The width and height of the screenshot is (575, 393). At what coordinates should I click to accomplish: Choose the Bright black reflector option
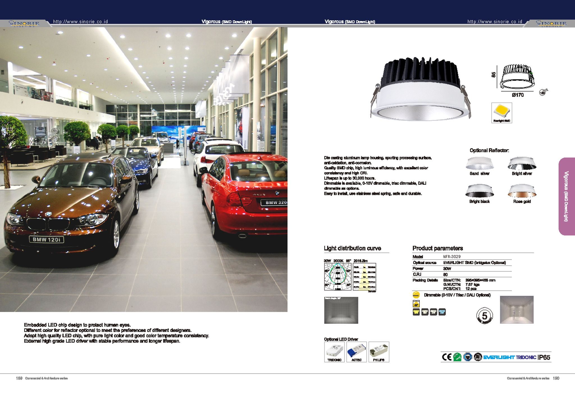[x=479, y=191]
